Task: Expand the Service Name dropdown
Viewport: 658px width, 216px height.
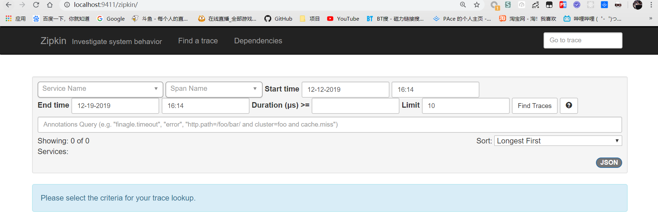Action: [x=100, y=89]
